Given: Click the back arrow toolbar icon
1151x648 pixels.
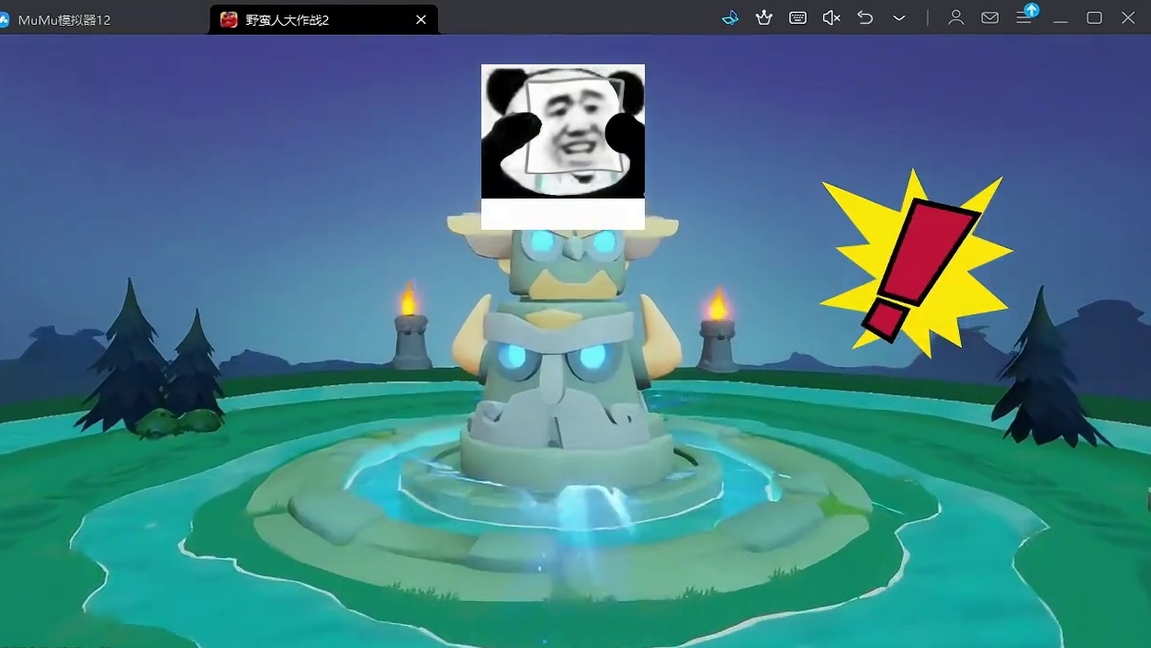Looking at the screenshot, I should 865,17.
